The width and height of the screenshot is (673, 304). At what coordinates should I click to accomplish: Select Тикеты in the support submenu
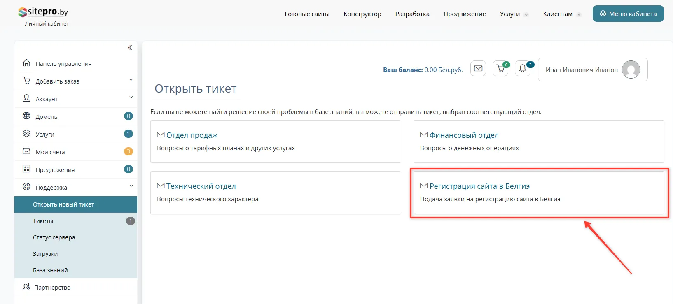[43, 221]
